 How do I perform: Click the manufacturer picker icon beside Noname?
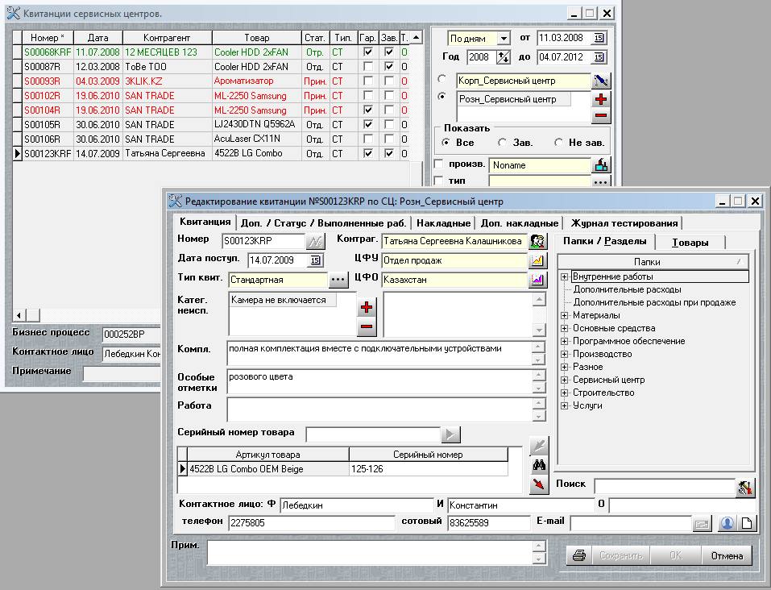(x=601, y=165)
